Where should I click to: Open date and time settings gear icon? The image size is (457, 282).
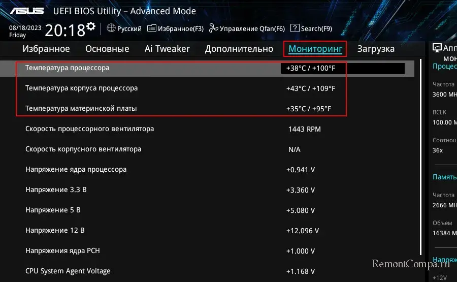click(91, 26)
